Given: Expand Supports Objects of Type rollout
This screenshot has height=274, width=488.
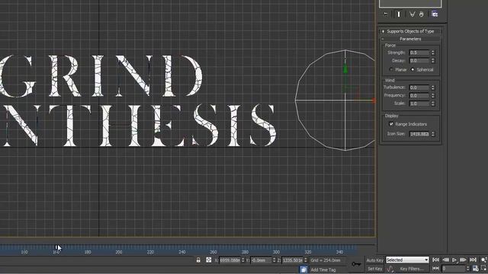Looking at the screenshot, I should [410, 31].
